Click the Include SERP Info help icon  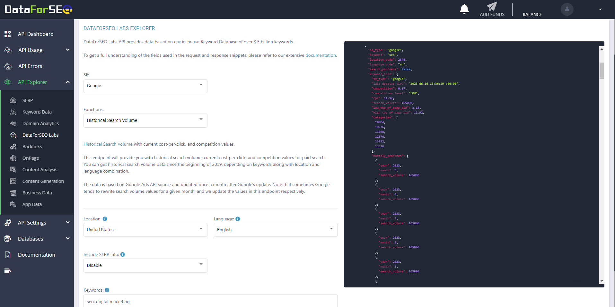(x=123, y=254)
